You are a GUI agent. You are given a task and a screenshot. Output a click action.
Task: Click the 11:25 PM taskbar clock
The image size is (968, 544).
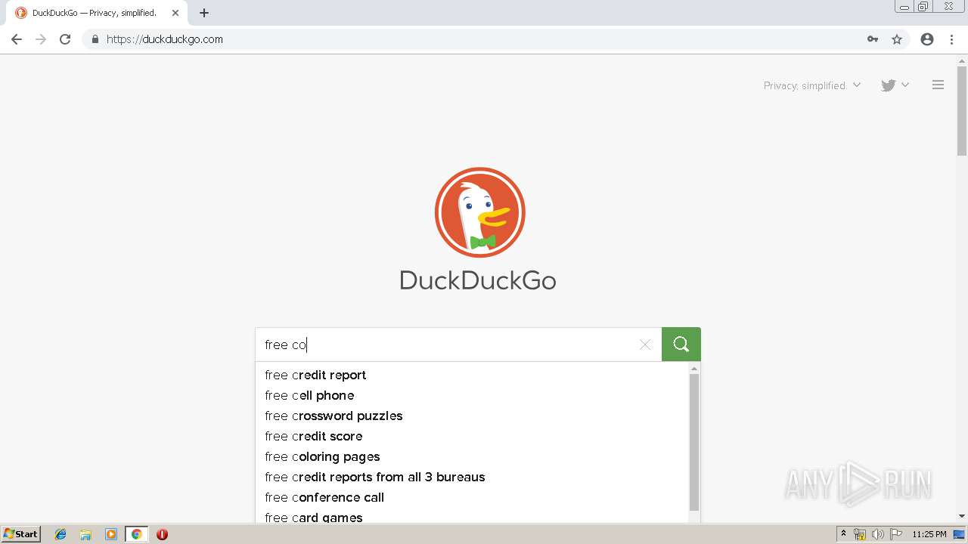pos(929,534)
